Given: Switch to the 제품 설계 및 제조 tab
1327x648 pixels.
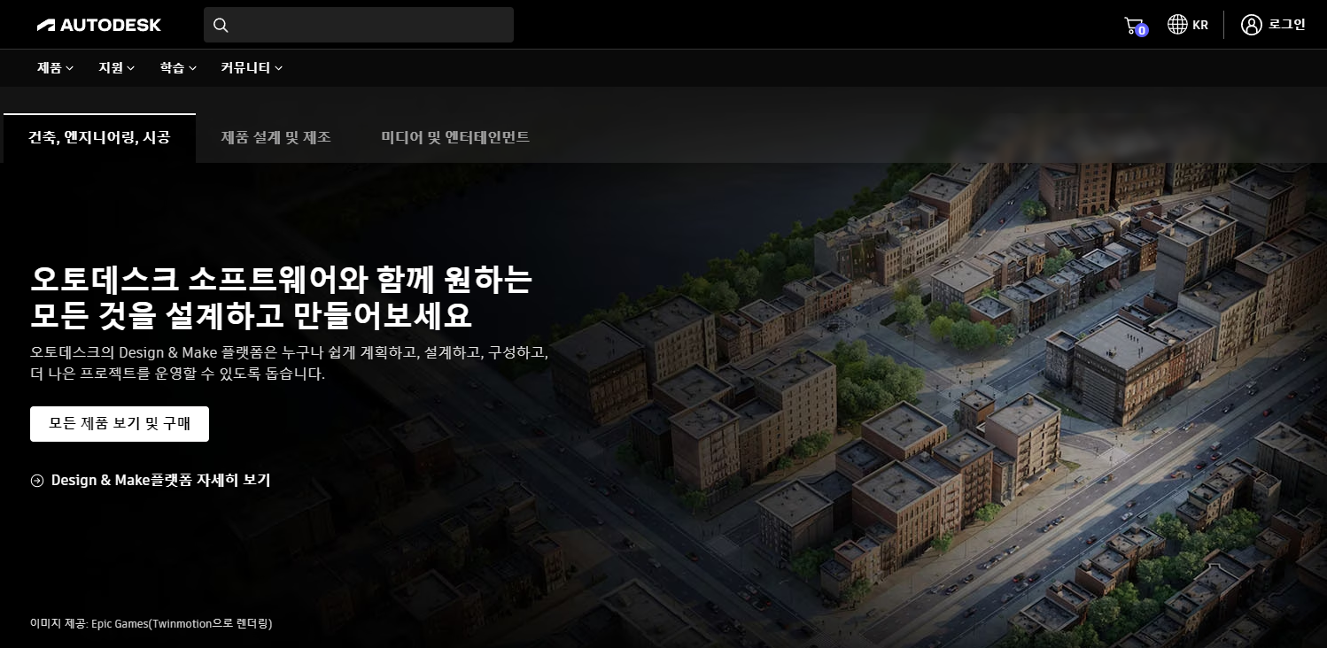Looking at the screenshot, I should pos(275,138).
